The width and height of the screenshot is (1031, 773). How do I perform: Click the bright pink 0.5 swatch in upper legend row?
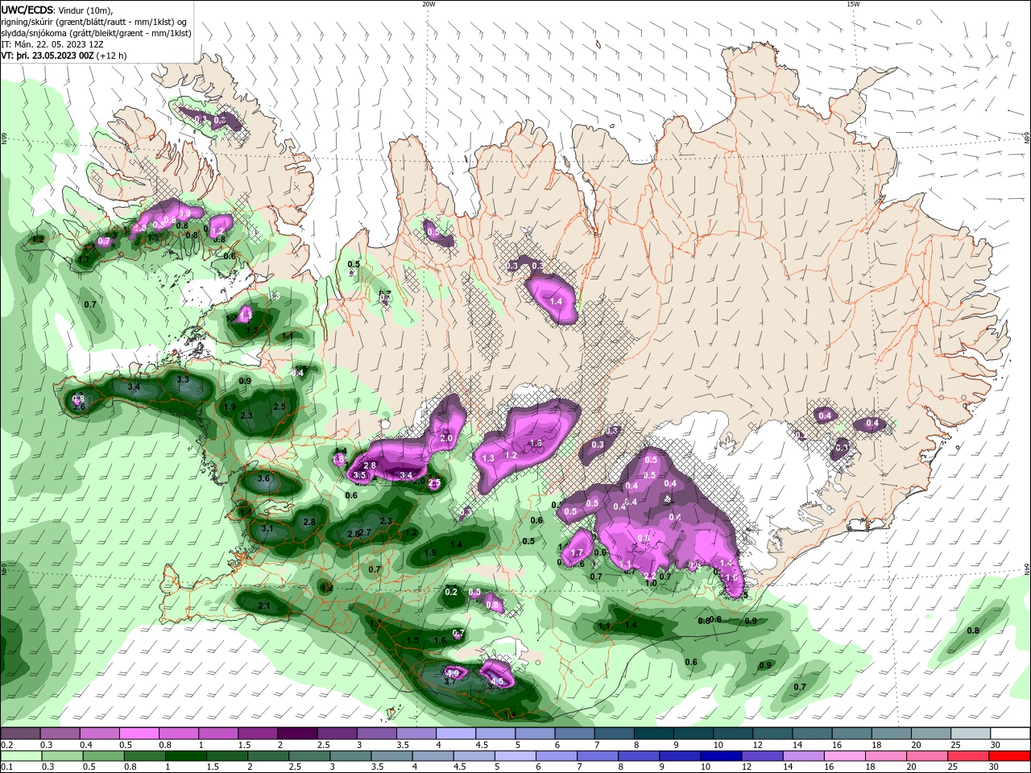click(x=139, y=734)
